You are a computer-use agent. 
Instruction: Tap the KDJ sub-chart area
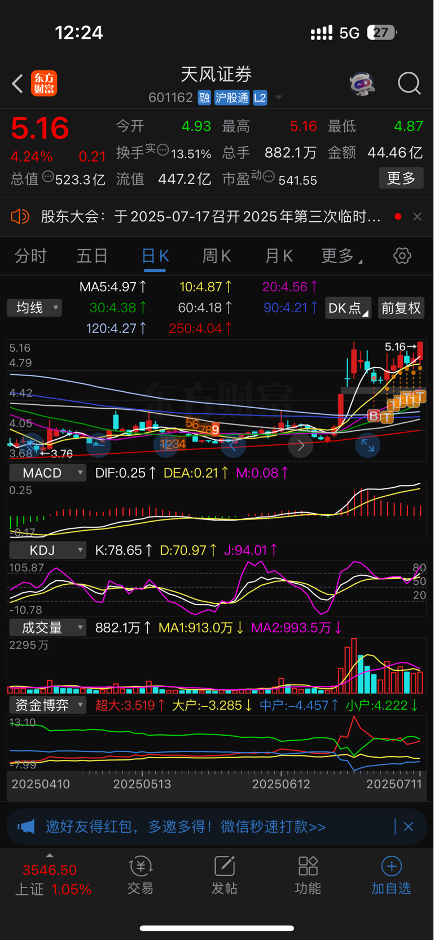pos(217,588)
